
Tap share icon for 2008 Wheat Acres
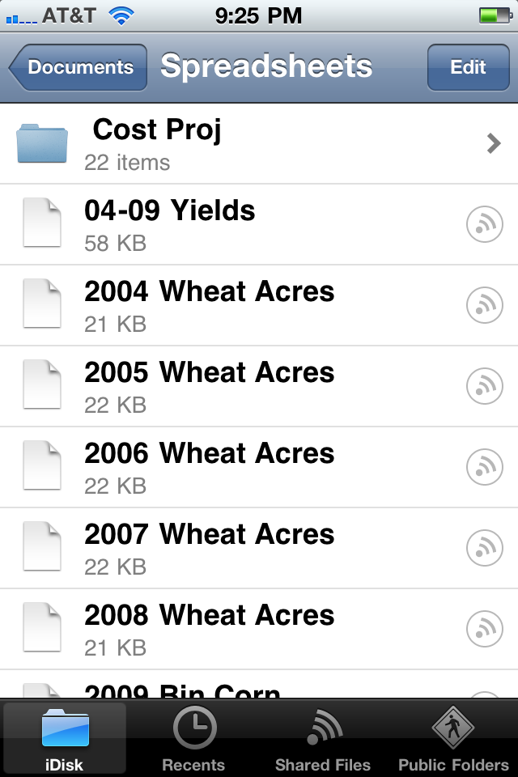tap(485, 629)
